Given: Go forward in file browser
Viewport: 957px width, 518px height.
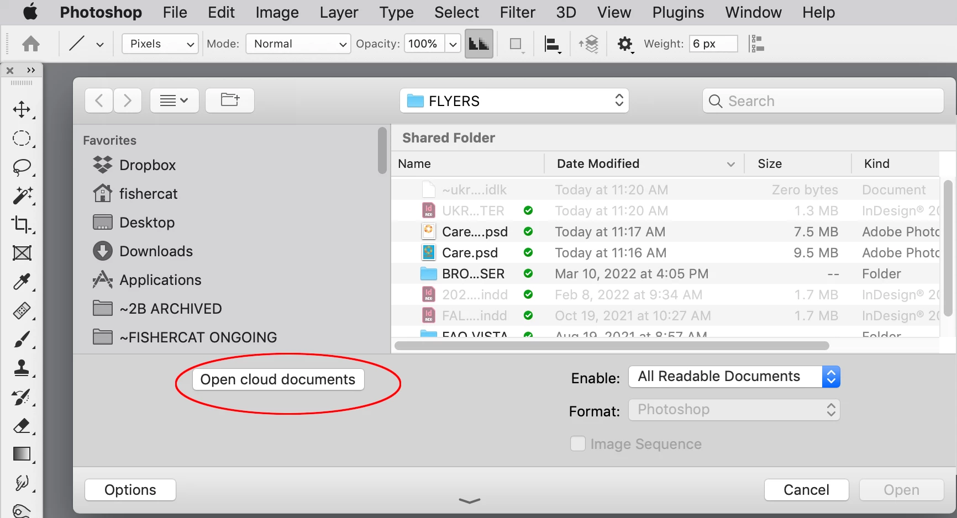Looking at the screenshot, I should click(128, 100).
